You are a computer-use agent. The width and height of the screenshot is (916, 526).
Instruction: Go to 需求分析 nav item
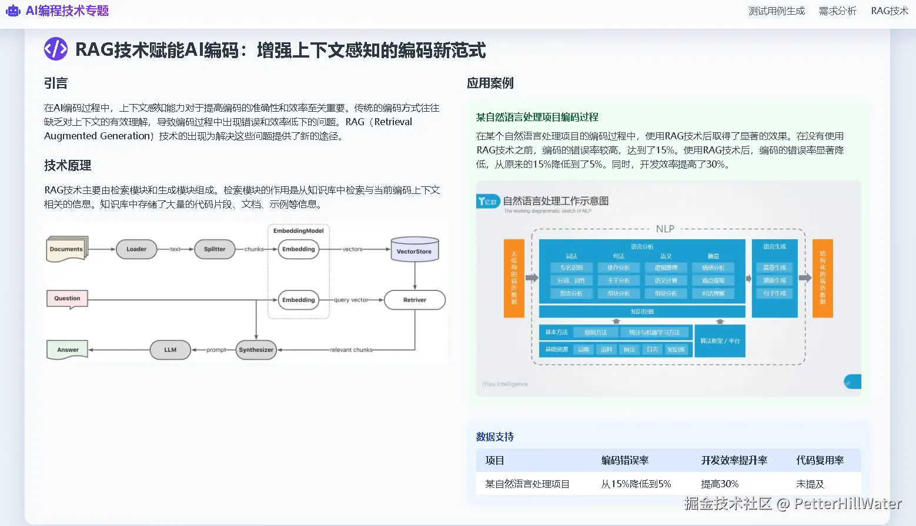coord(838,11)
